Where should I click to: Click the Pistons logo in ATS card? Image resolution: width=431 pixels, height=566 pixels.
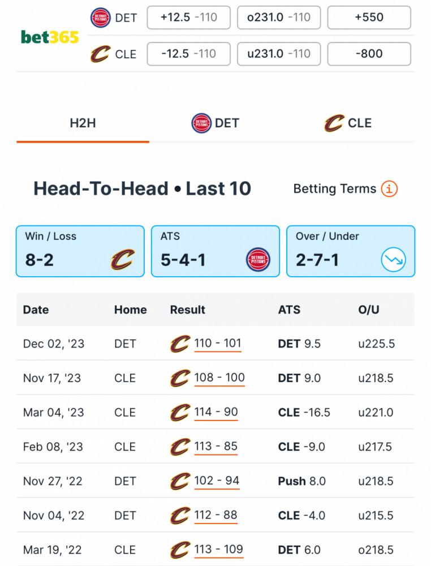(x=258, y=260)
